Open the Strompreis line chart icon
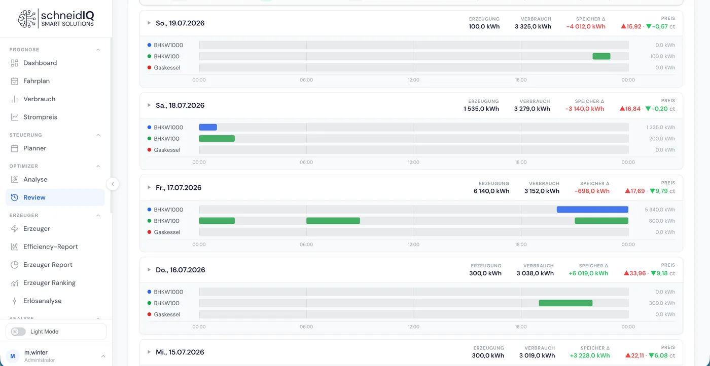The height and width of the screenshot is (366, 710). [x=15, y=117]
